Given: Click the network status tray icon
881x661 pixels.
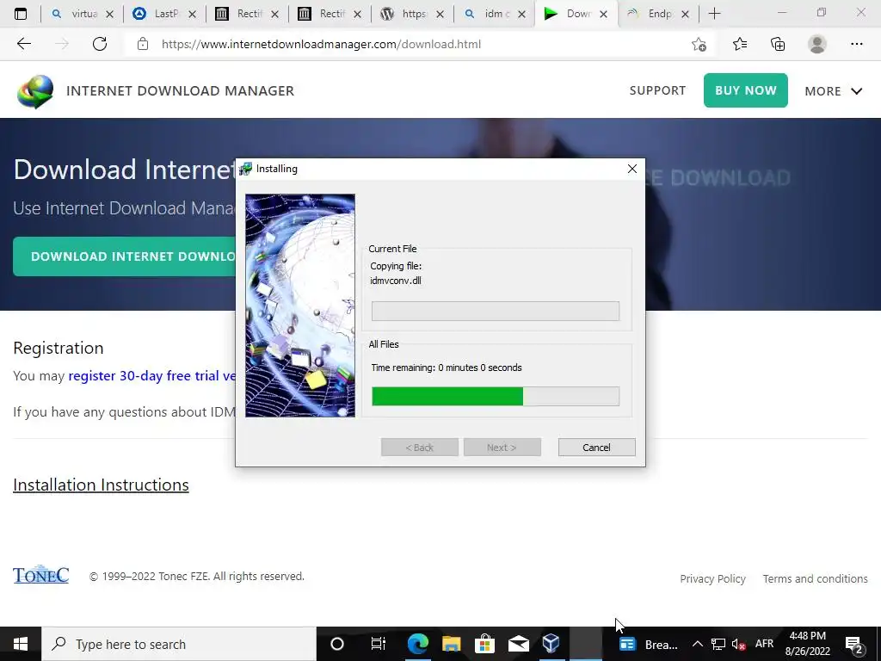Looking at the screenshot, I should pos(718,644).
